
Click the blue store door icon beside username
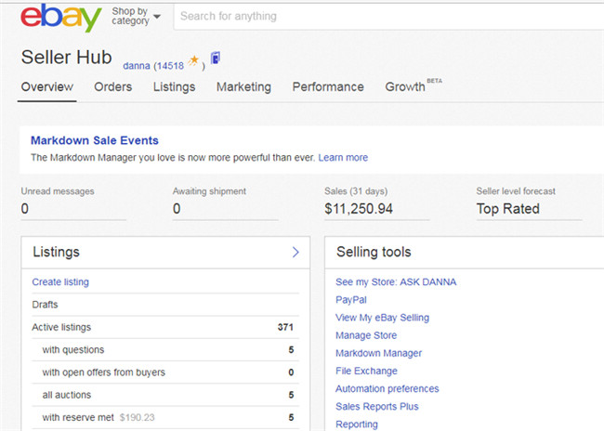click(216, 59)
